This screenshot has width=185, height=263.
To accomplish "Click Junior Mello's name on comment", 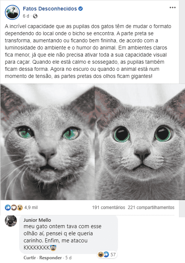I will [37, 220].
